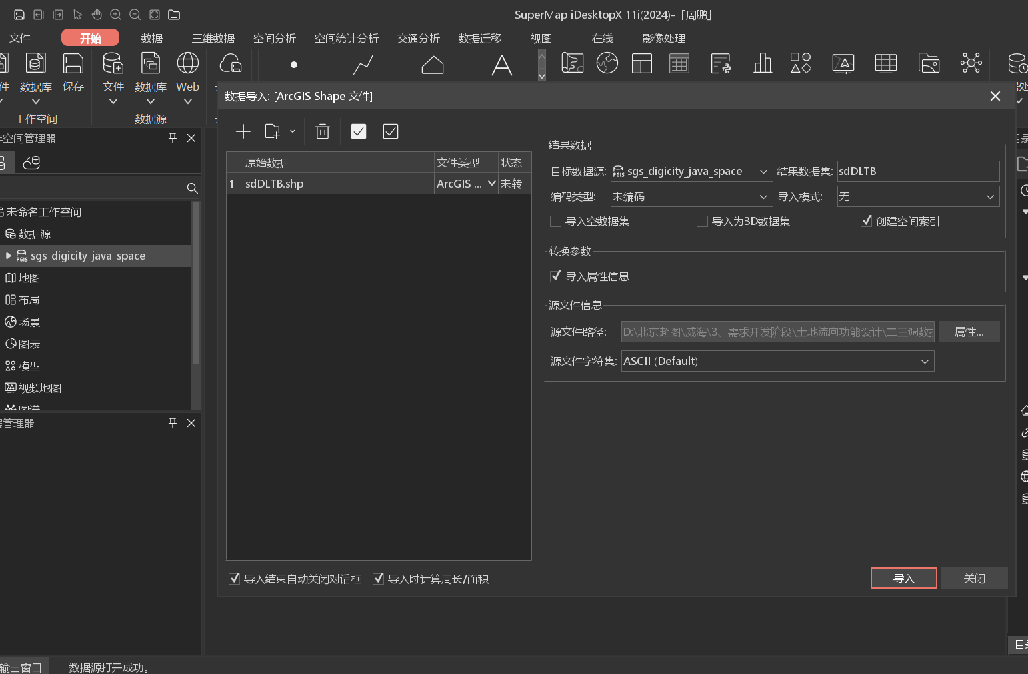1028x674 pixels.
Task: Click the network graph icon in ribbon
Action: pos(971,63)
